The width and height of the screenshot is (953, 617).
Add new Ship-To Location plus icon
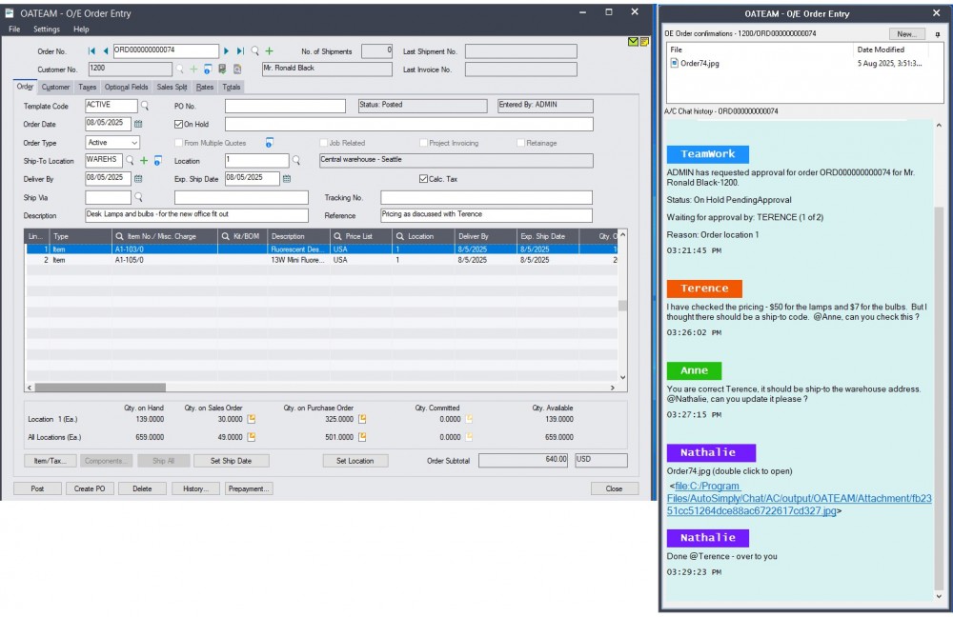click(144, 160)
